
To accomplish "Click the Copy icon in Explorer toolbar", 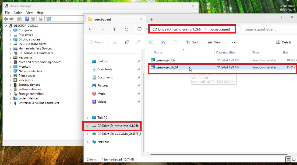I will tap(127, 42).
